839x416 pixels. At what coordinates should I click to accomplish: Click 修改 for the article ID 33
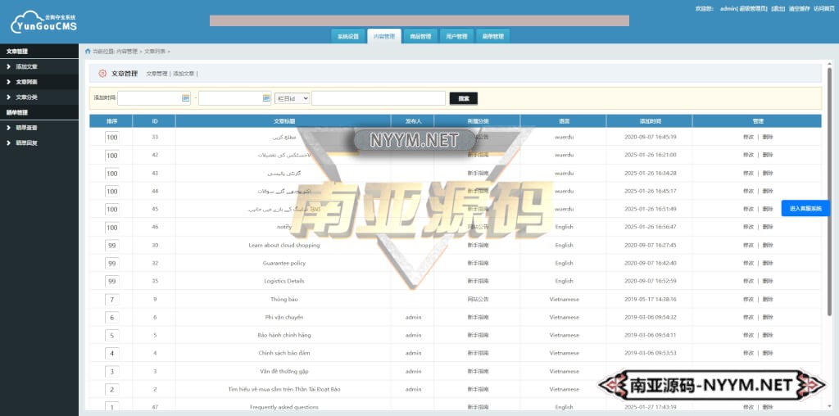[748, 137]
